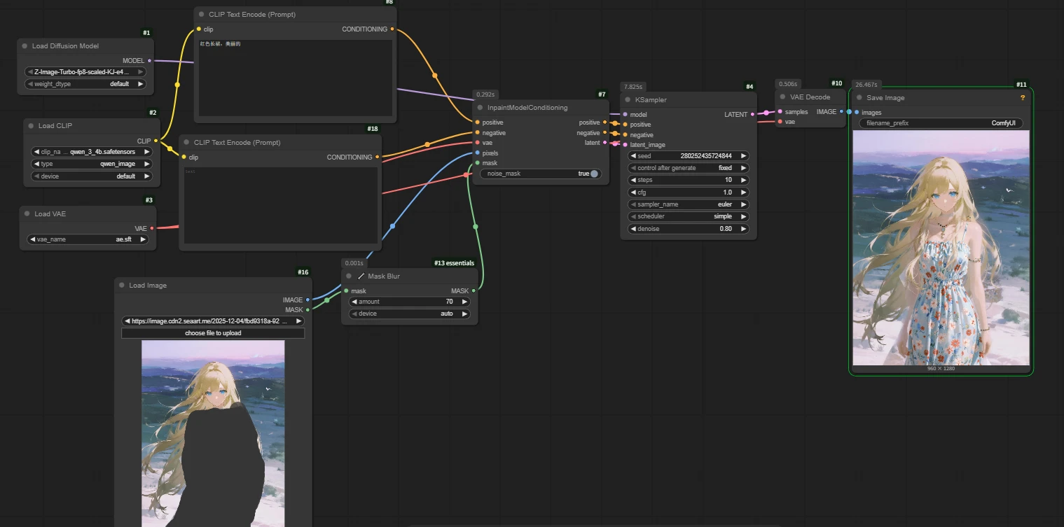Click the filename_prefix field showing ComfyUI
The image size is (1064, 527).
click(941, 123)
